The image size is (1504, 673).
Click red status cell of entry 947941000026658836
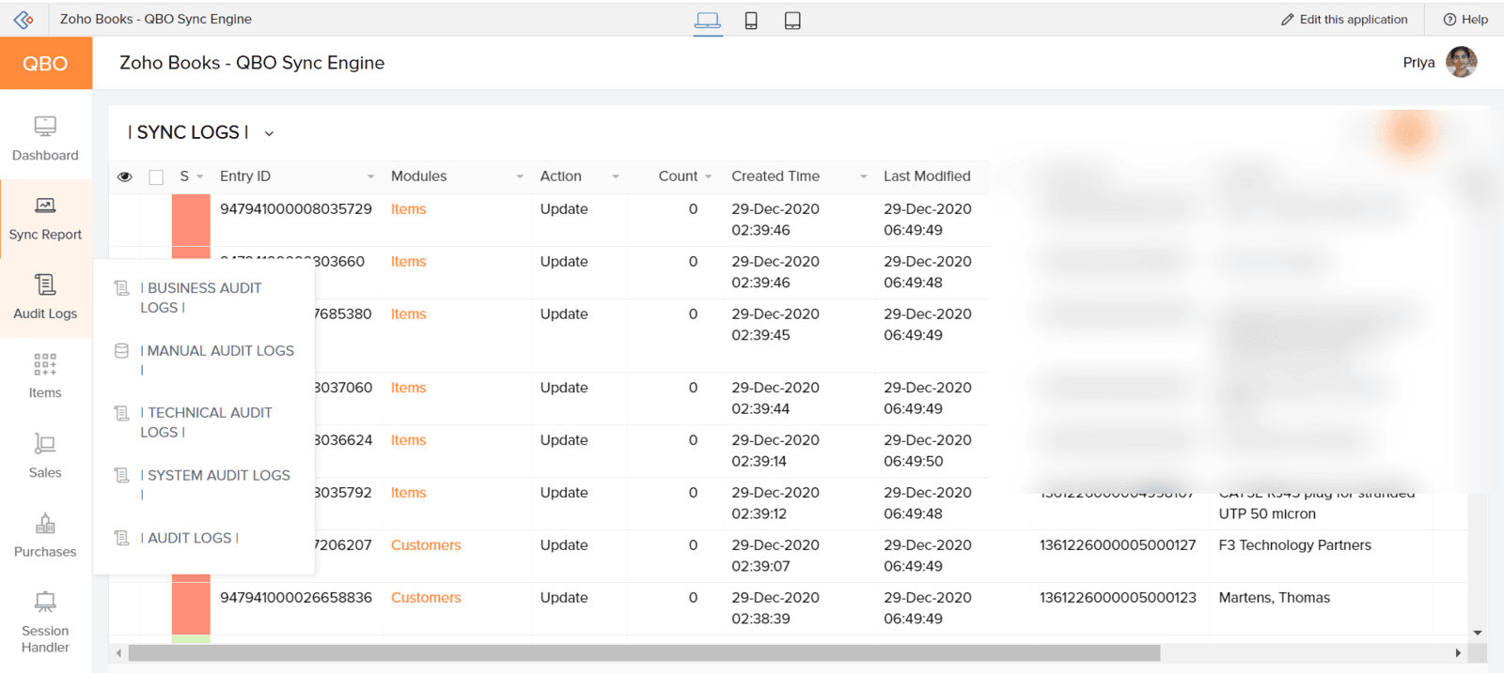pyautogui.click(x=191, y=608)
